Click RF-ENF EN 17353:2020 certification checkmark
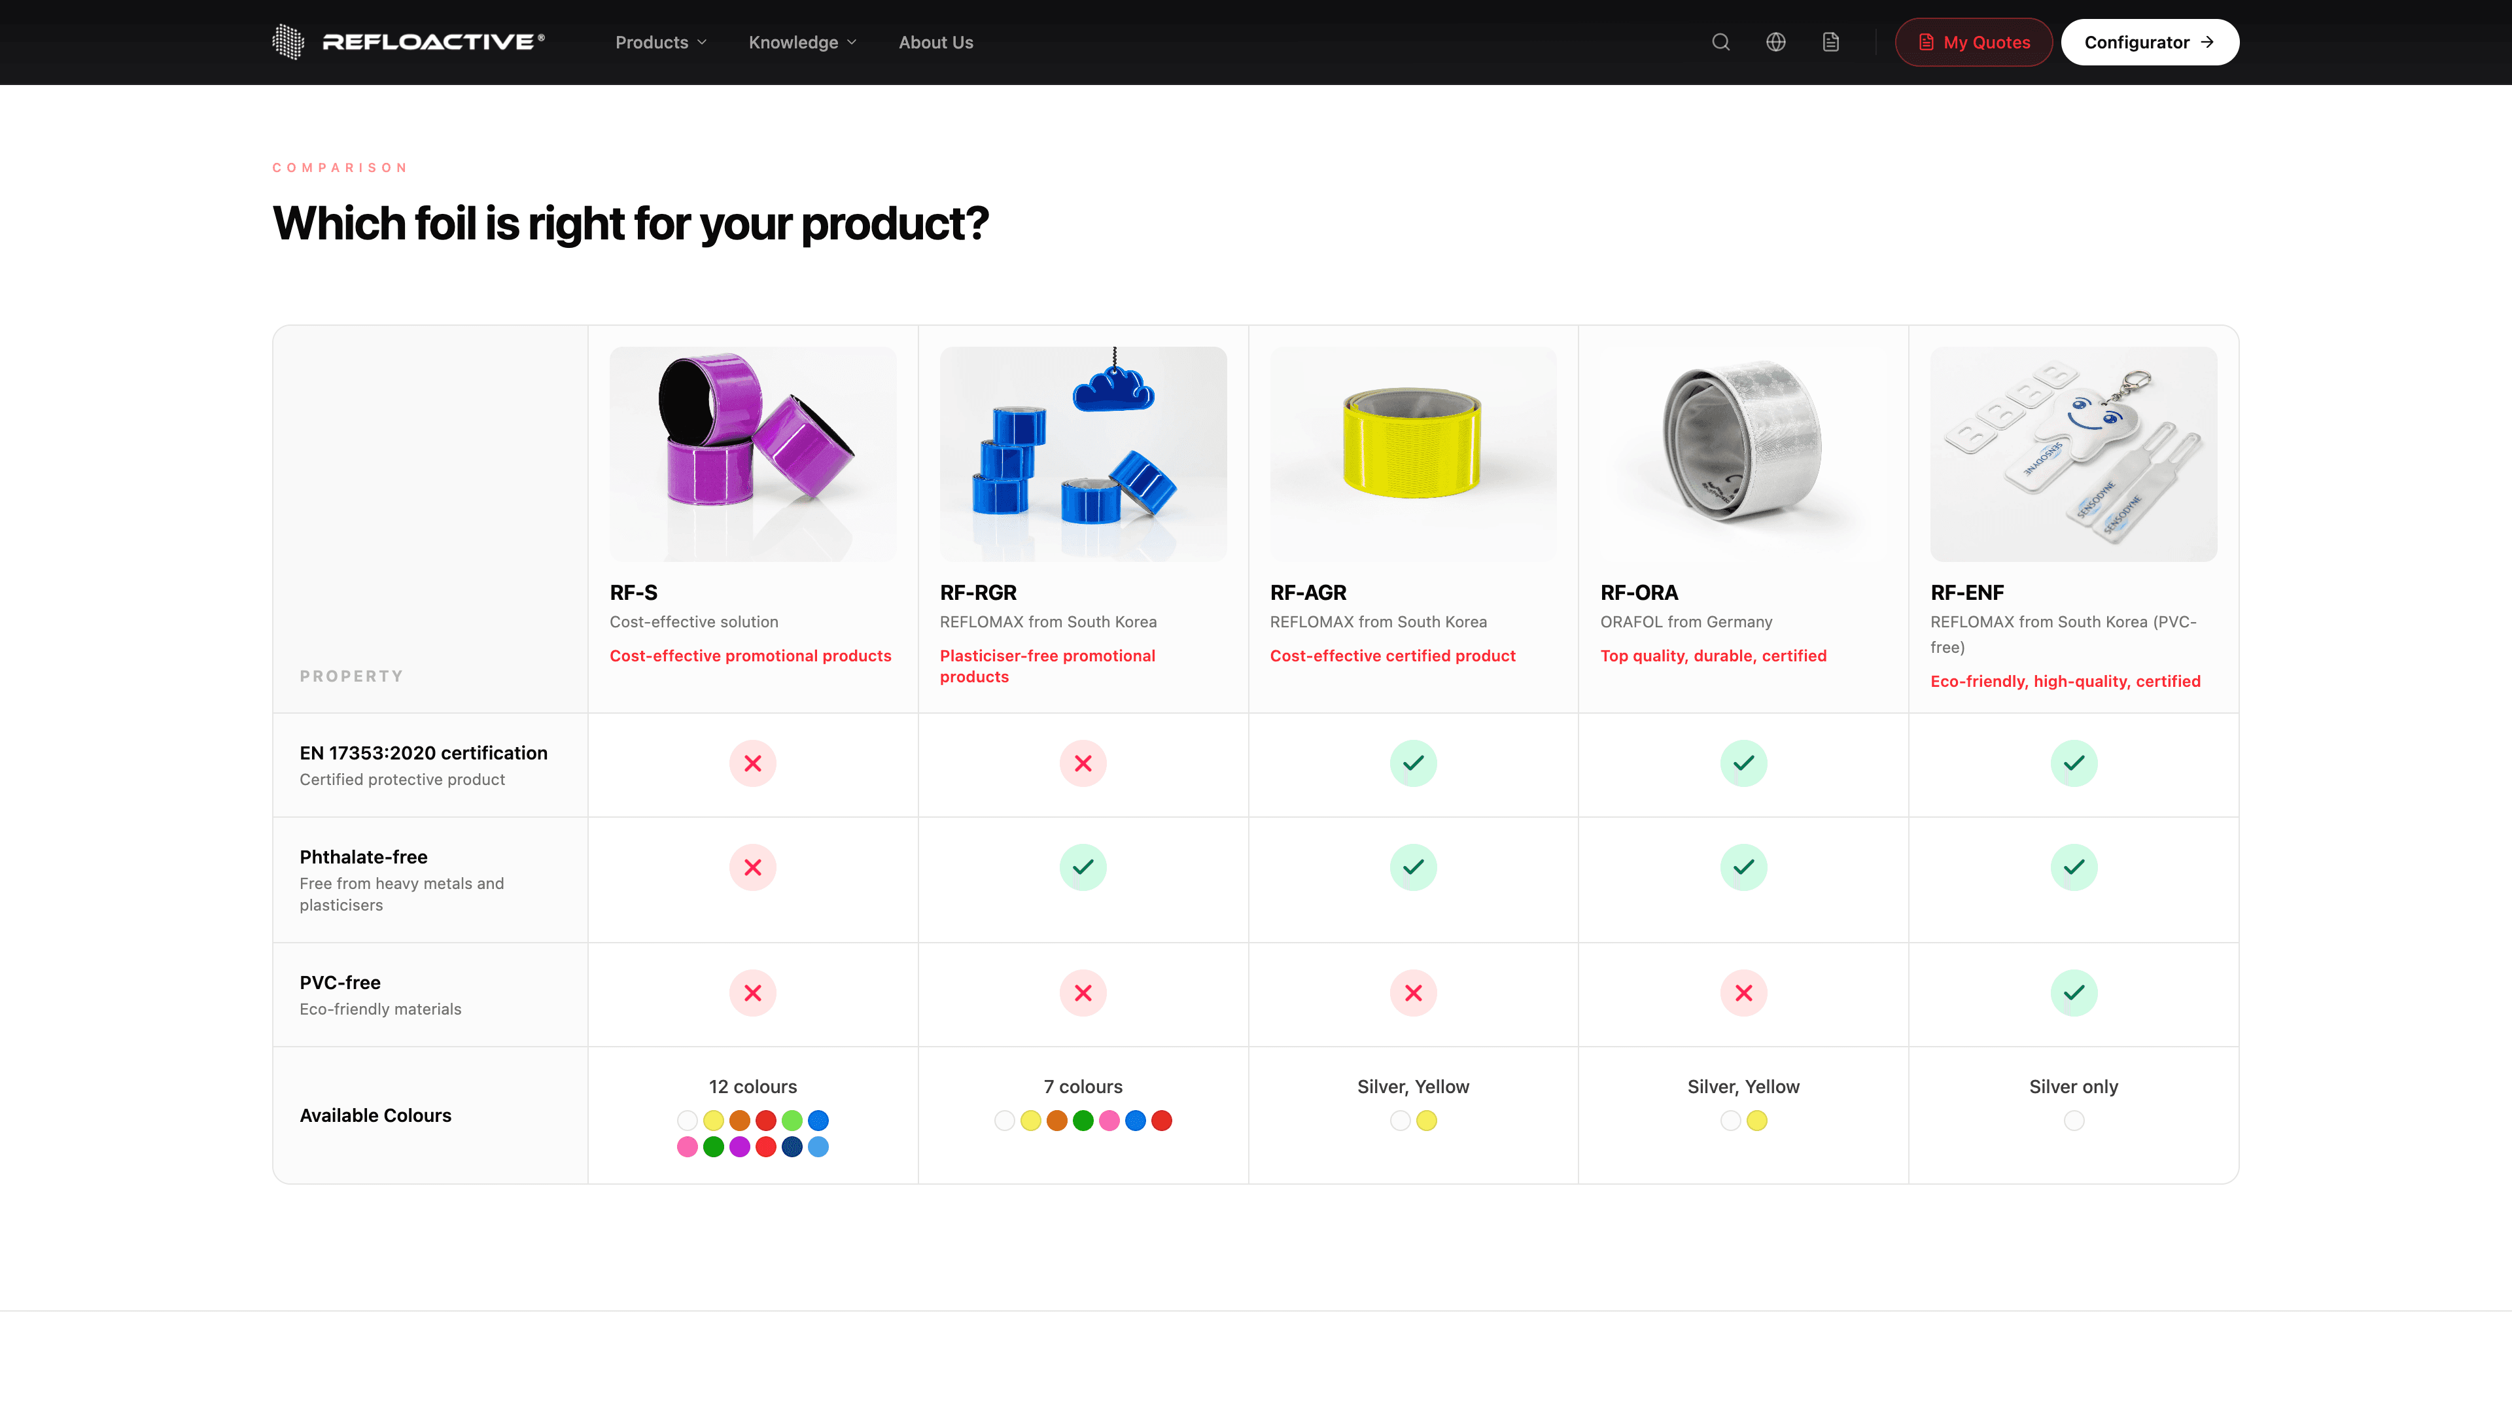The height and width of the screenshot is (1413, 2512). point(2073,763)
